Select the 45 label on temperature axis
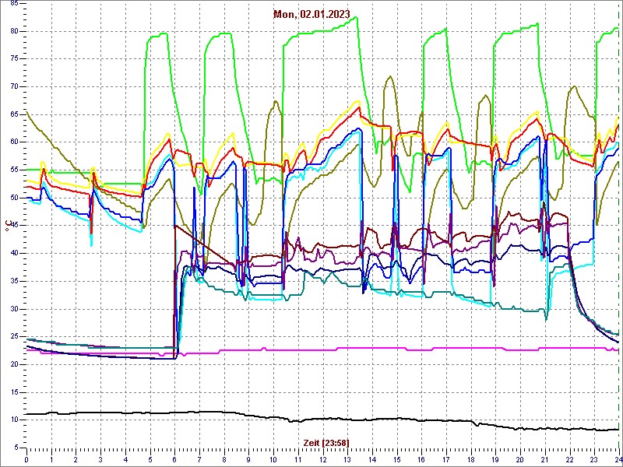Image resolution: width=623 pixels, height=467 pixels. click(13, 226)
